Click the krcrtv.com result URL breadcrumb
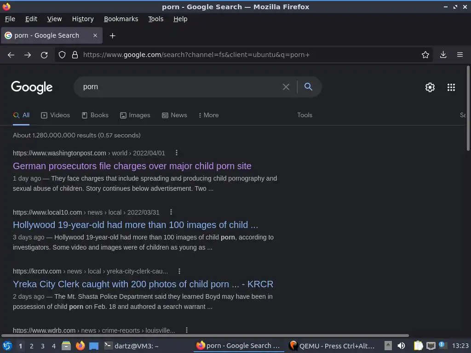Viewport: 471px width, 353px height. pyautogui.click(x=91, y=271)
